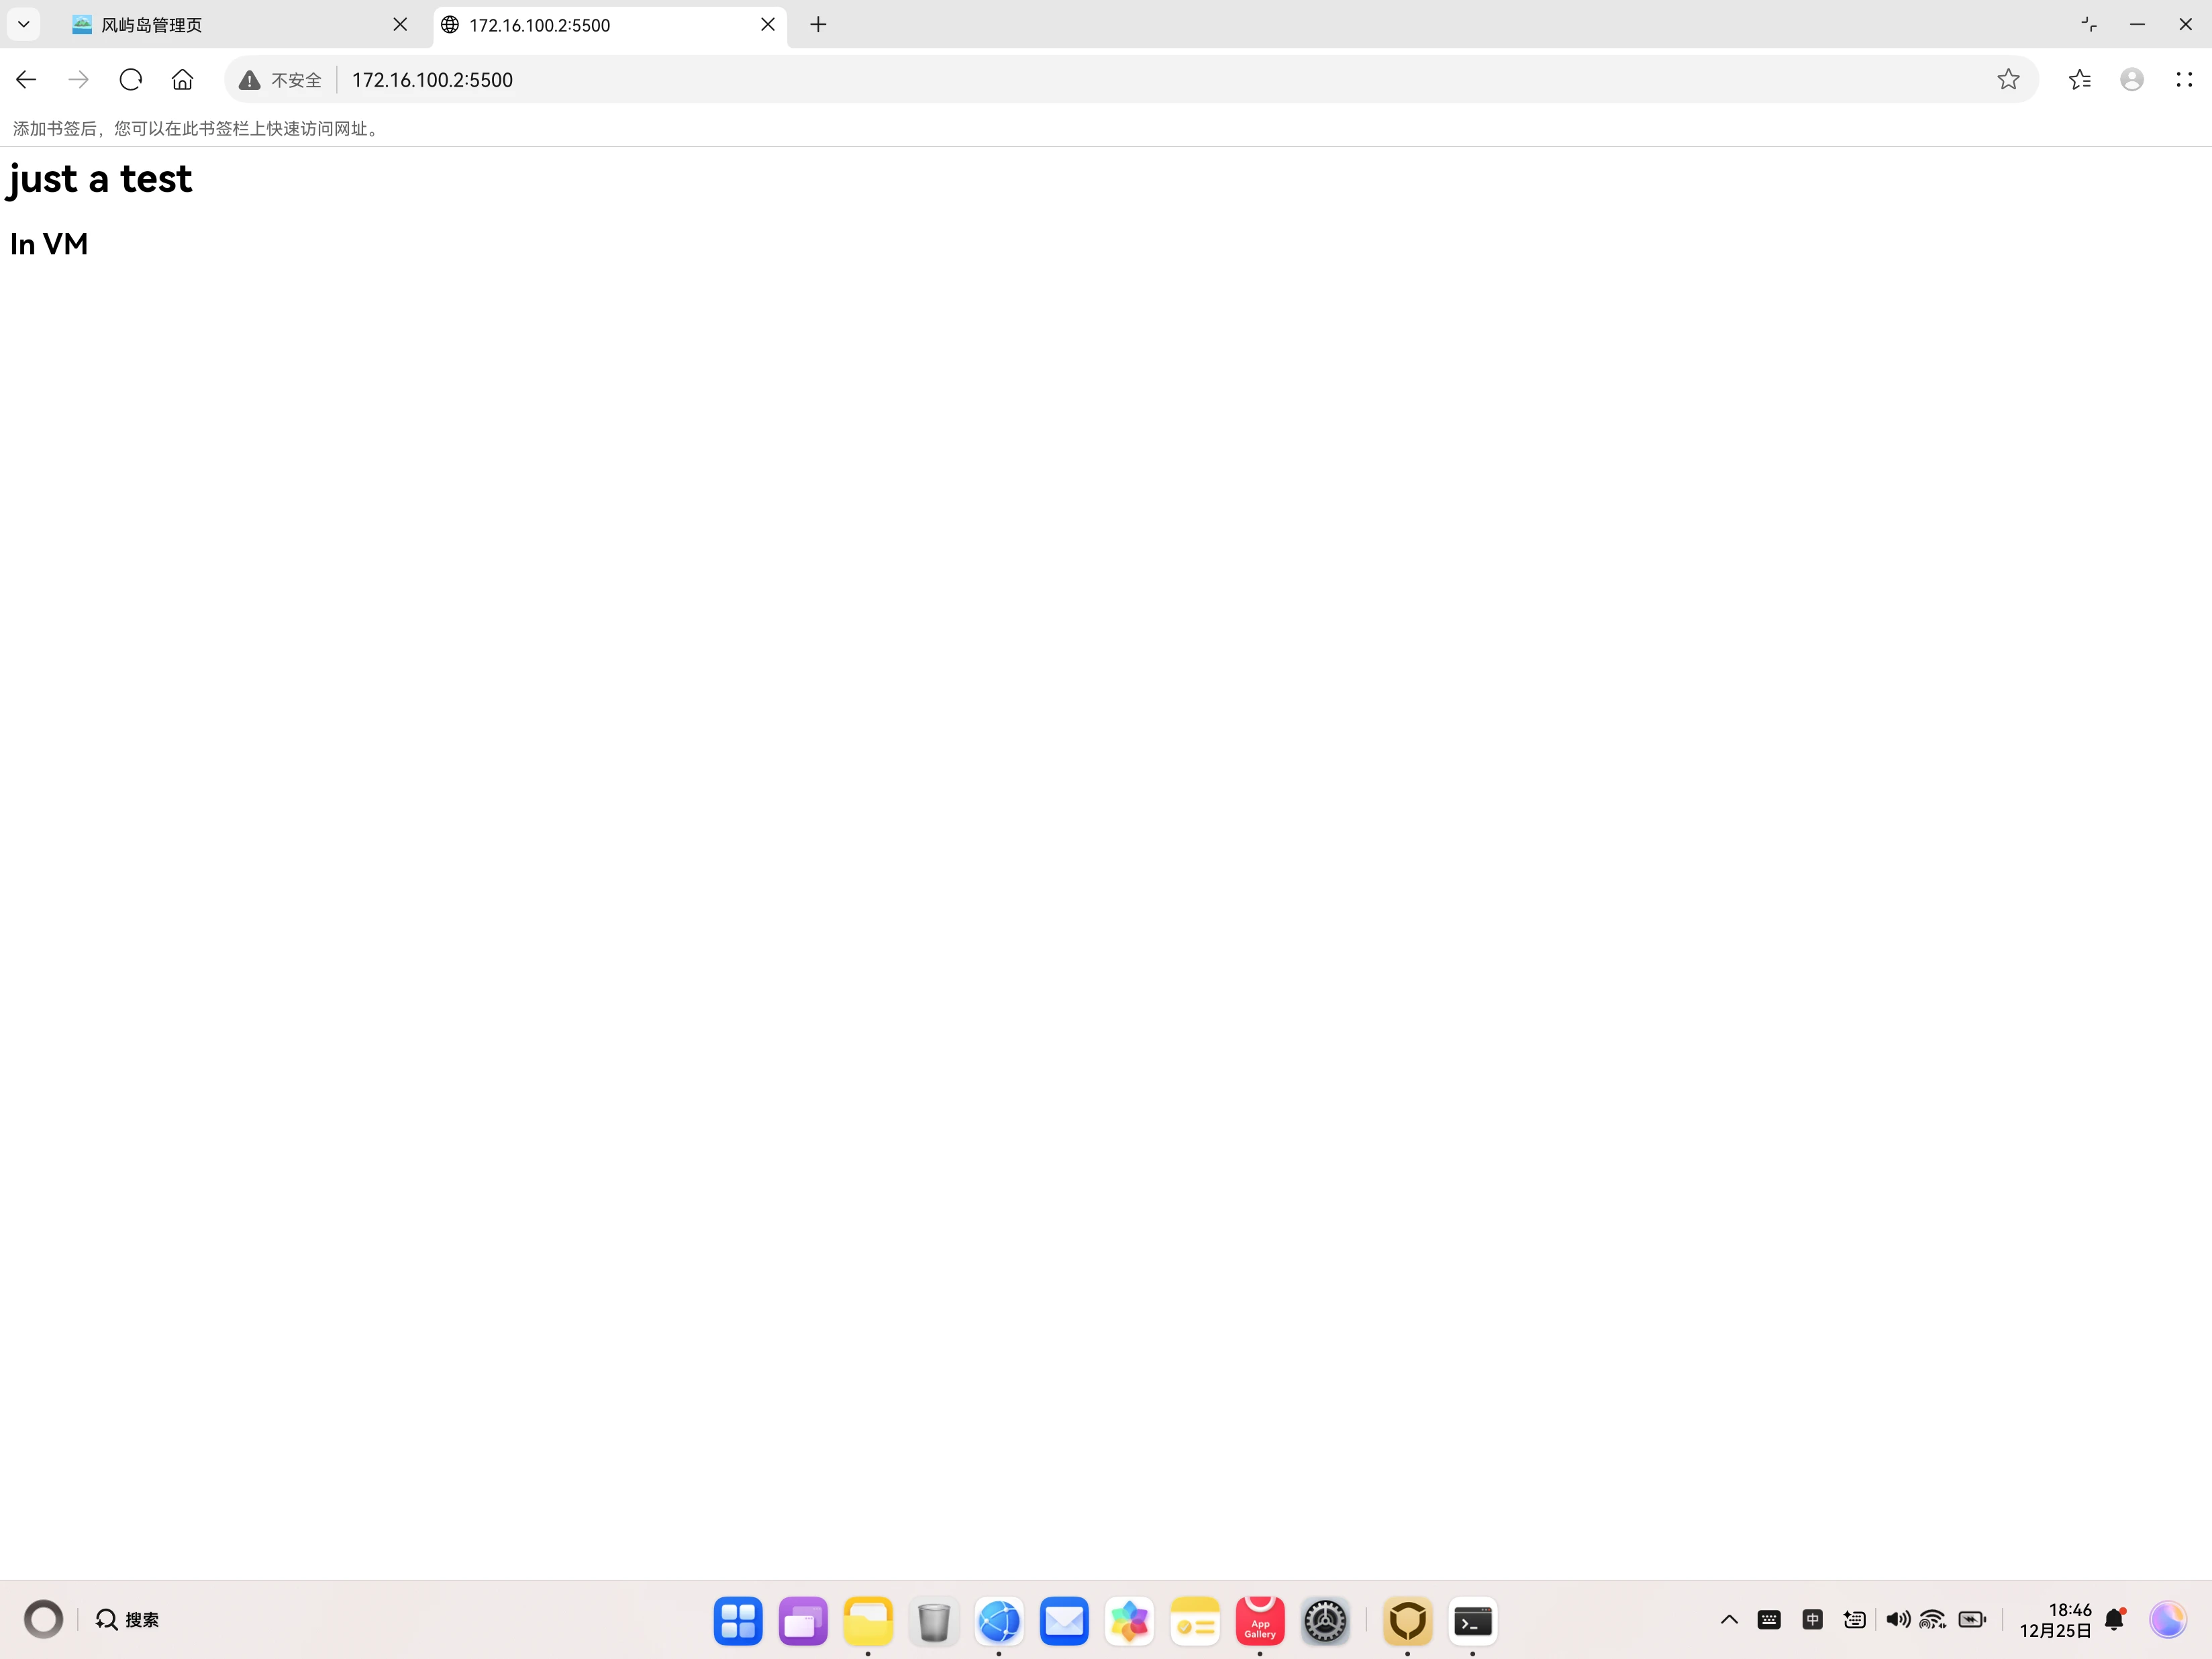Close the 风屿岛管理页 tab

[400, 25]
